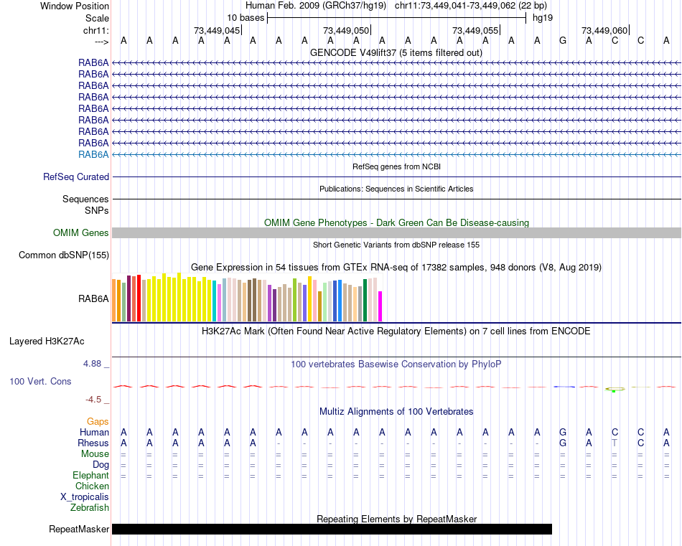Click the T mismatch base in the Rhesus row
682x546 pixels.
[615, 443]
